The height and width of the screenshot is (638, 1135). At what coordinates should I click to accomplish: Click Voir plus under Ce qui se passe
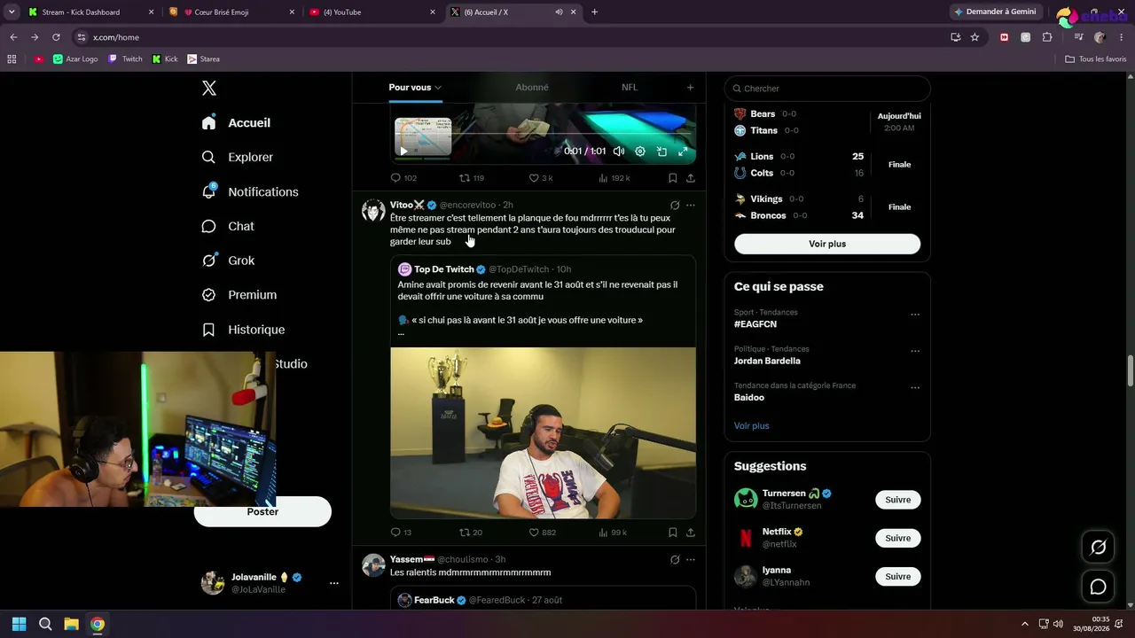(x=752, y=426)
